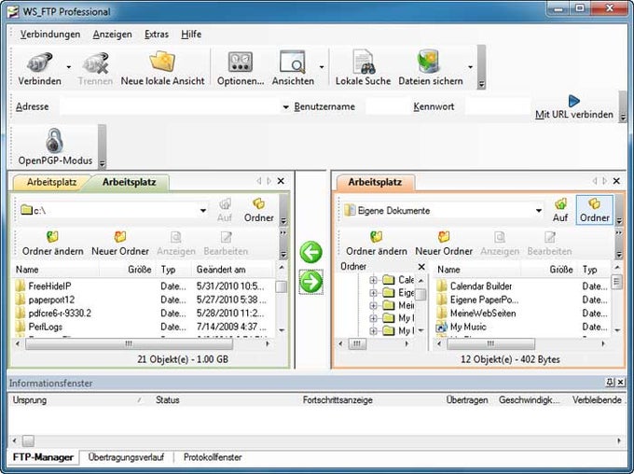
Task: Click Ordner ändern in left pane
Action: click(x=53, y=244)
